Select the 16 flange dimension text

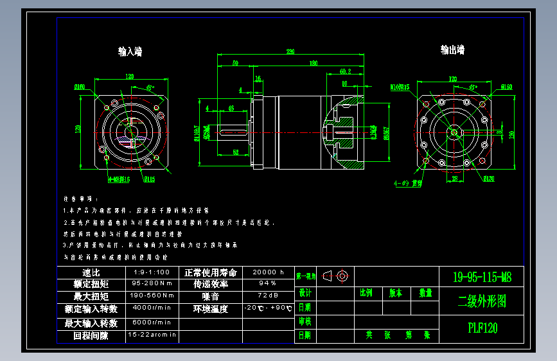click(x=258, y=78)
